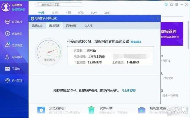The height and width of the screenshot is (118, 190).
Task: Click the user avatar icon
Action: tap(6, 7)
